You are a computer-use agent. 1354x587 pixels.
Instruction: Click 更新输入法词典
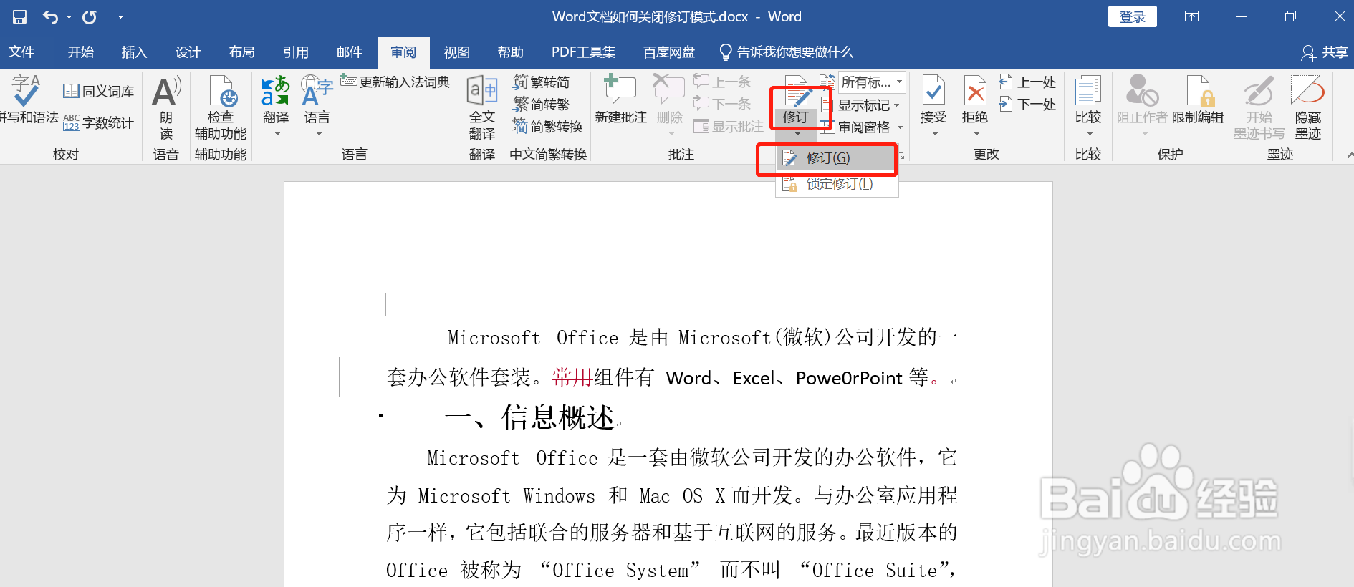[x=395, y=82]
